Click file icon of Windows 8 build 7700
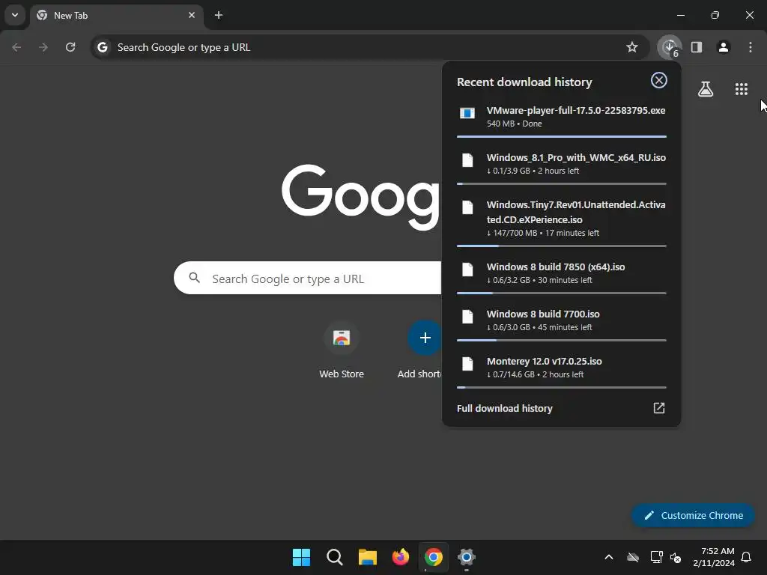The width and height of the screenshot is (767, 575). click(x=467, y=317)
